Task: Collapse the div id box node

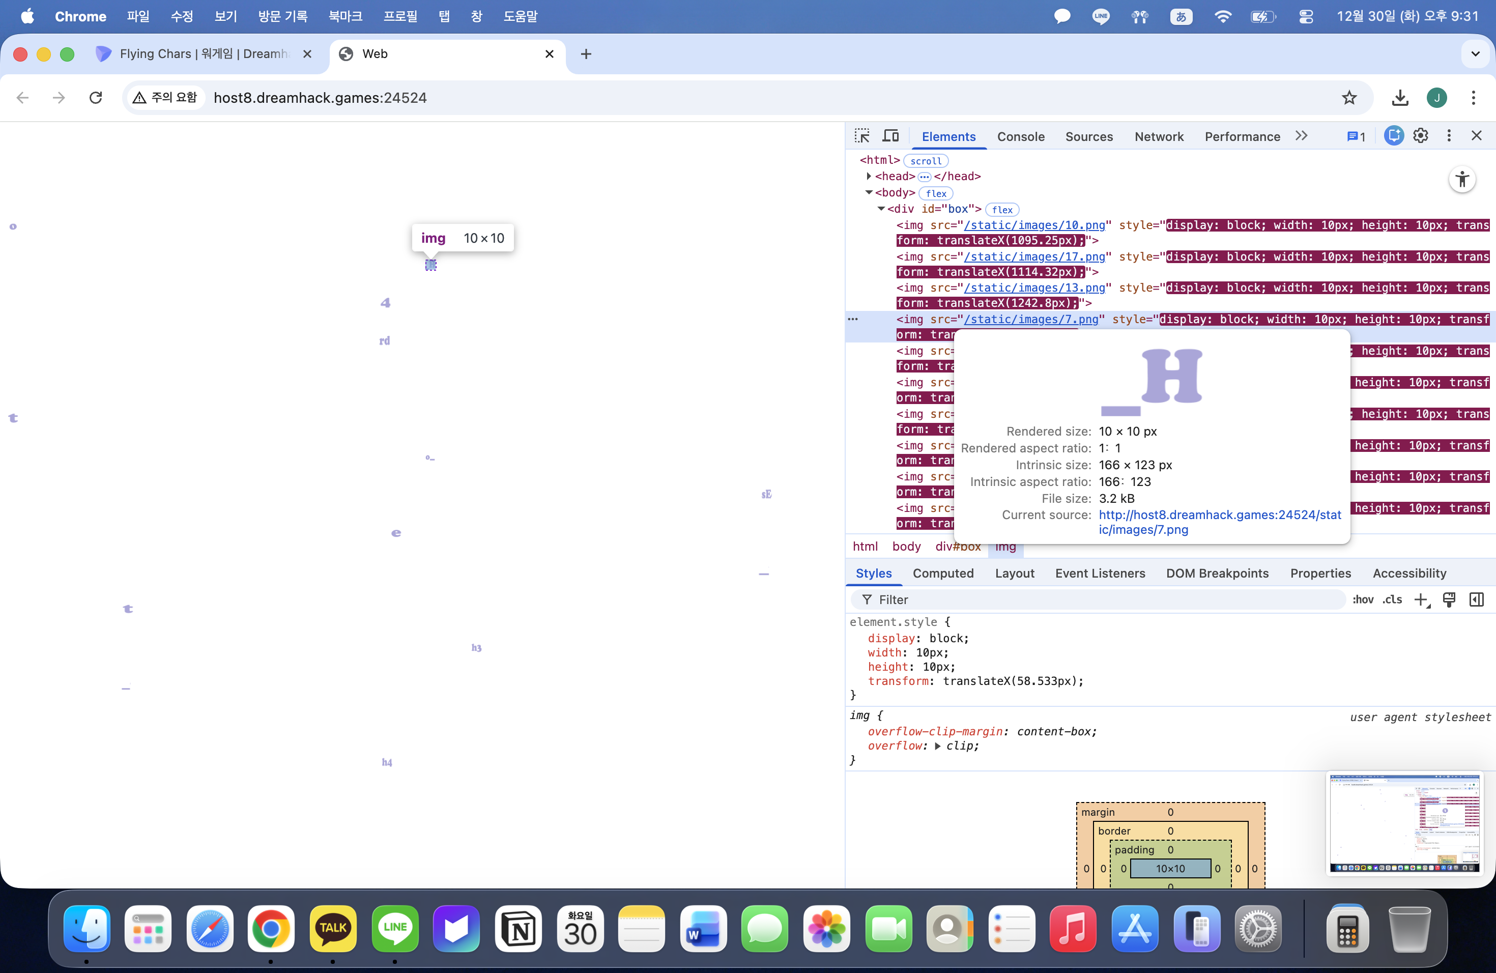Action: tap(881, 209)
